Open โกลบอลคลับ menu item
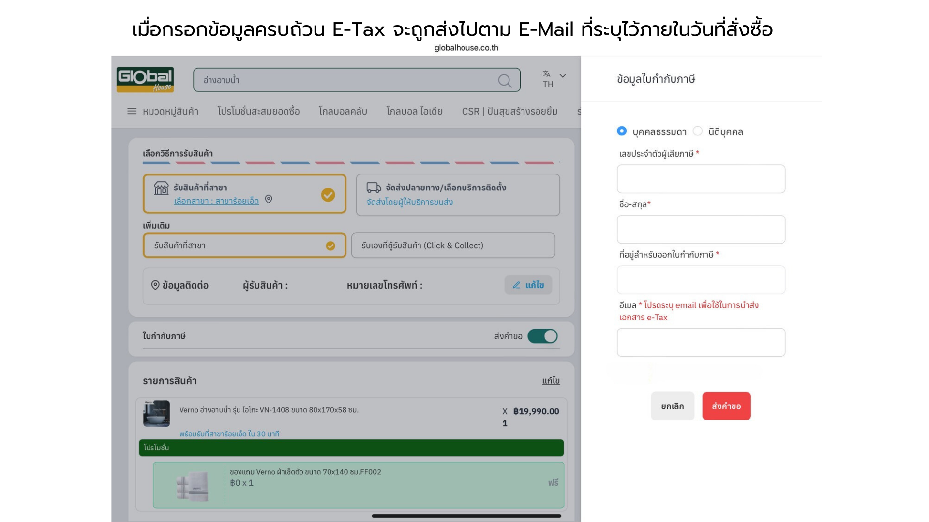 click(343, 111)
